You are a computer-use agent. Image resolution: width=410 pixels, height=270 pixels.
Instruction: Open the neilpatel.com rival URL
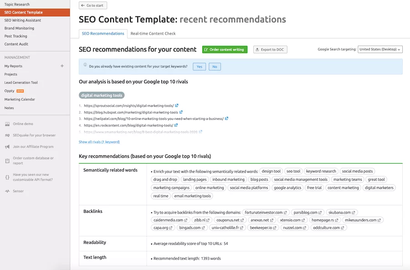coord(154,119)
